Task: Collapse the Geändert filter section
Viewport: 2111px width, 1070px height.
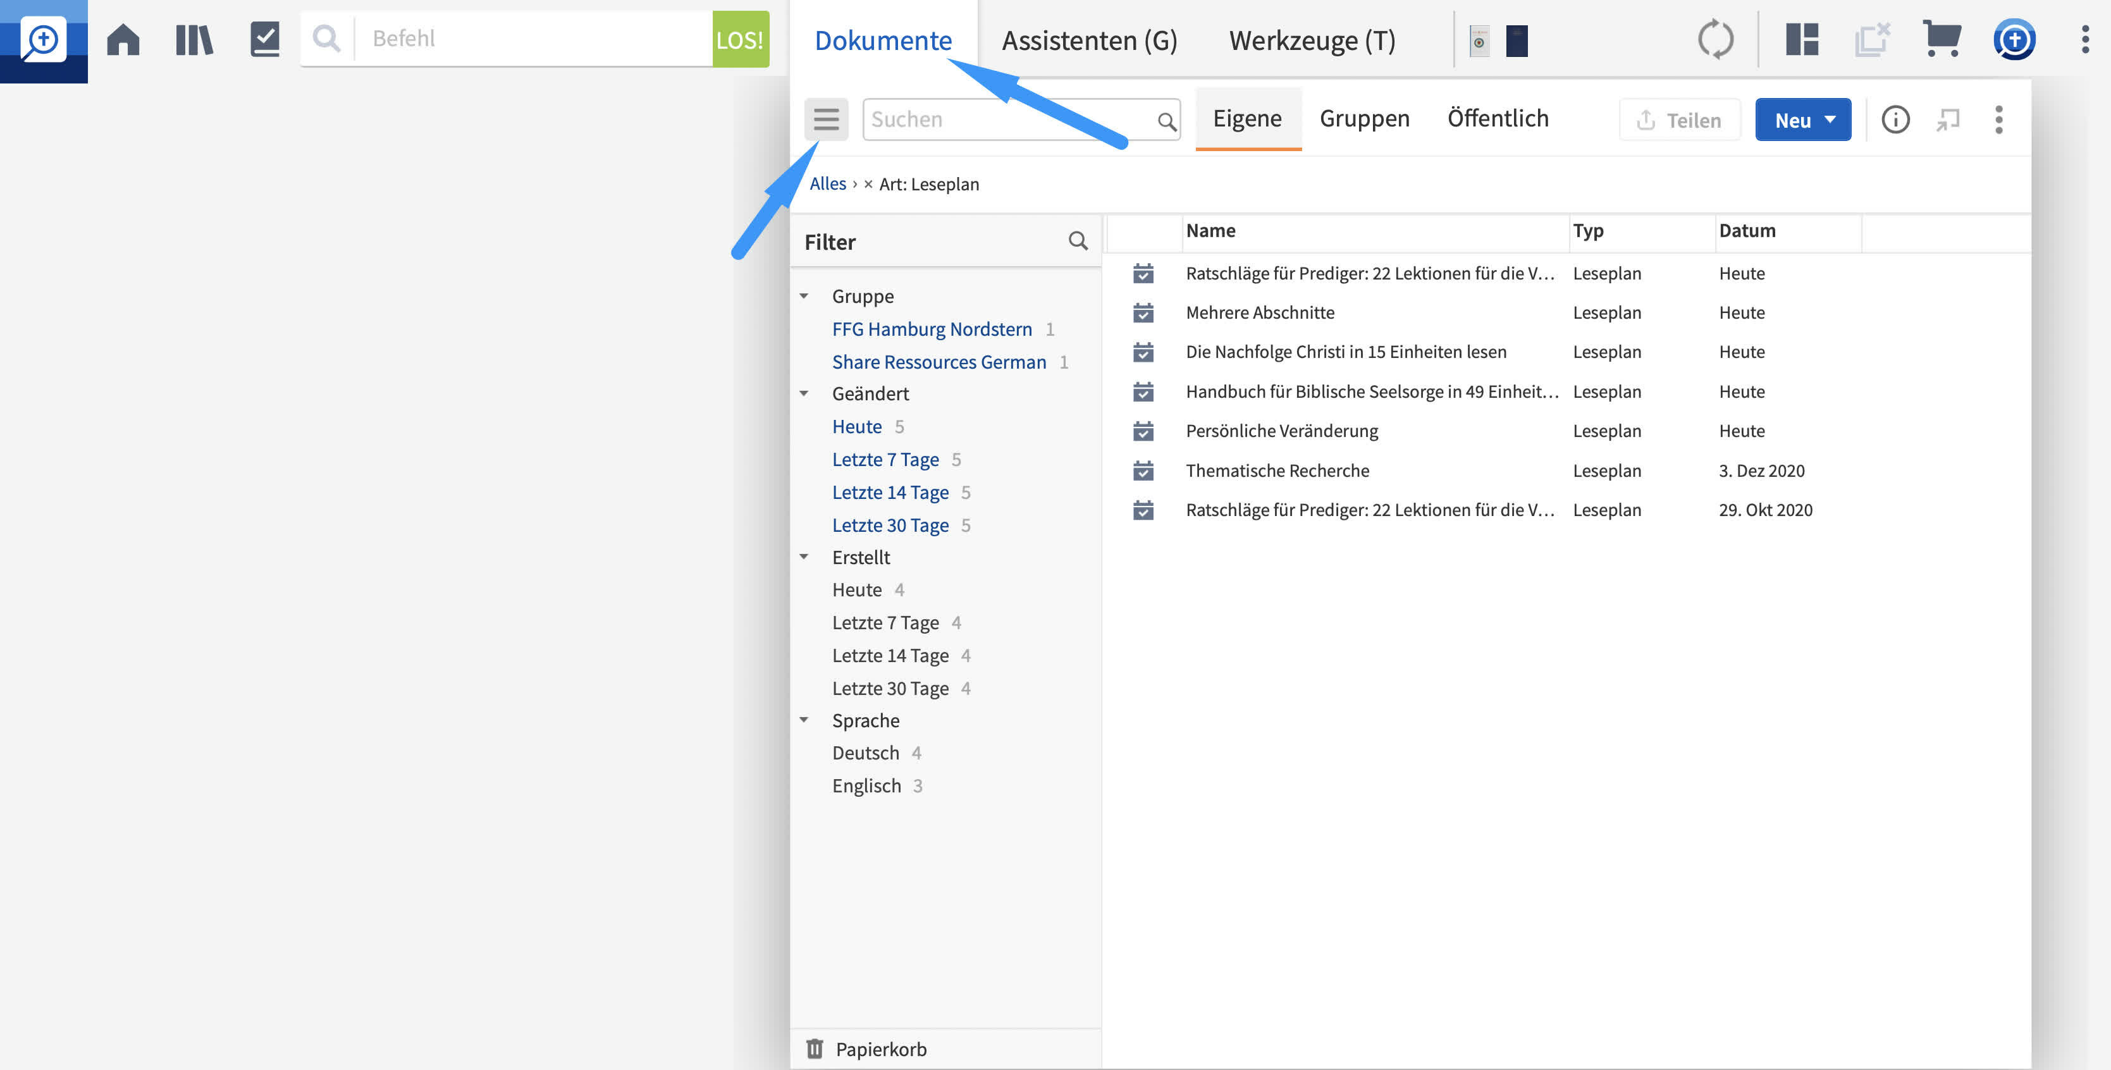Action: coord(804,393)
